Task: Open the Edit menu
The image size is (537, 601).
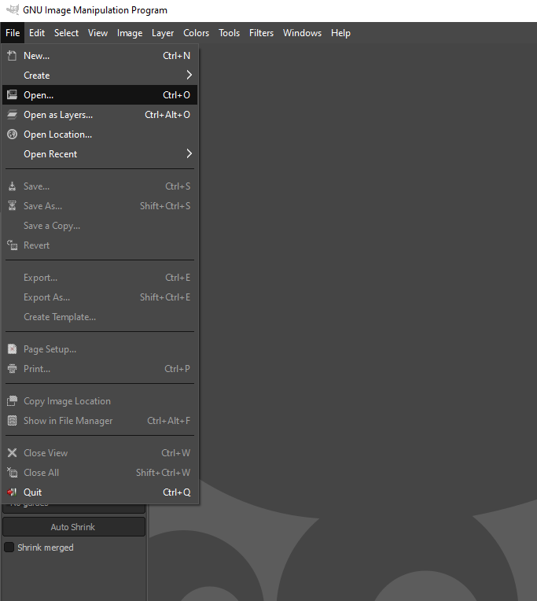Action: tap(37, 33)
